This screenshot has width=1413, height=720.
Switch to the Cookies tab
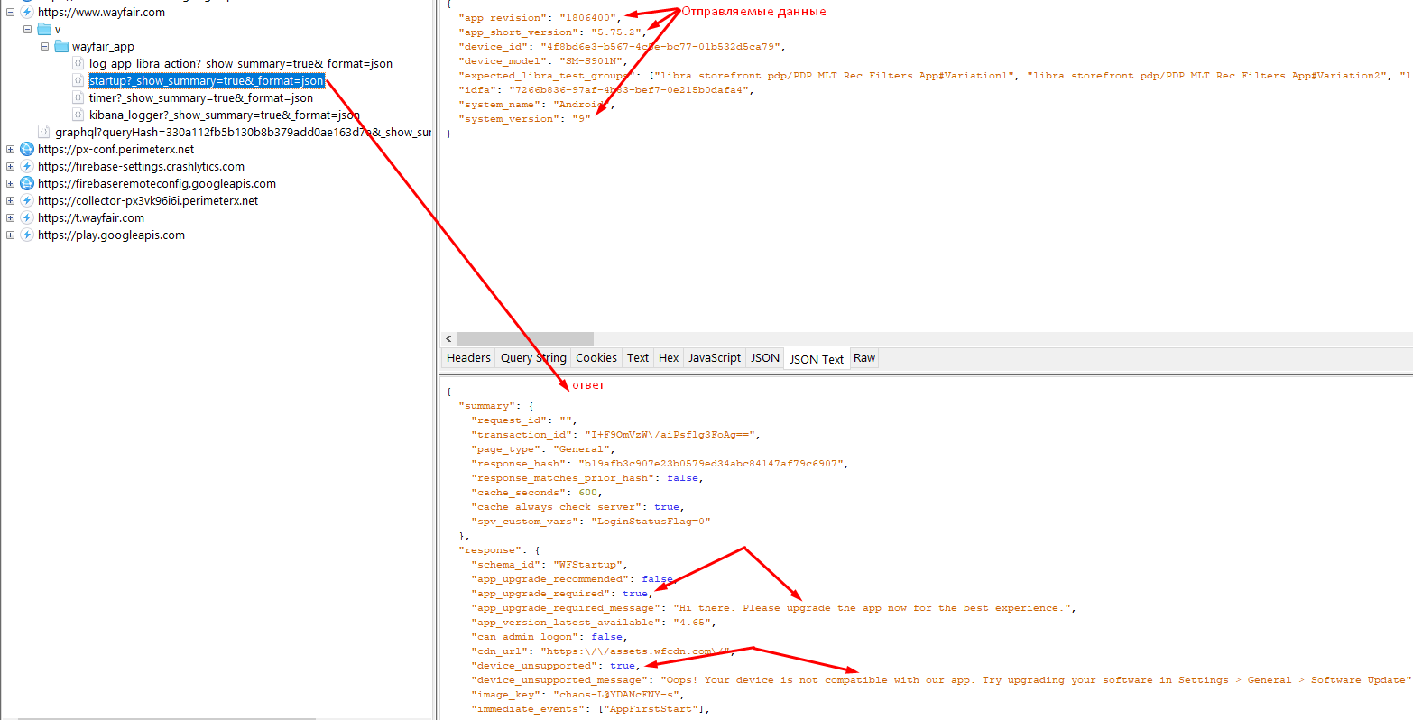(x=596, y=358)
